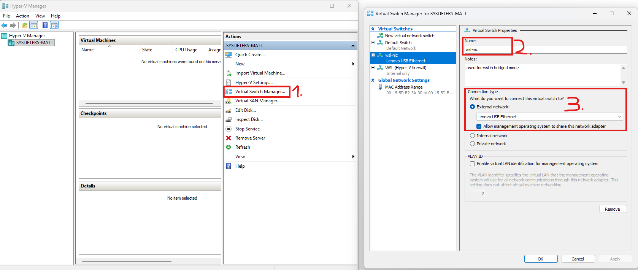Screen dimensions: 638x270
Task: Click Quick Create... in the Actions pane
Action: click(250, 55)
